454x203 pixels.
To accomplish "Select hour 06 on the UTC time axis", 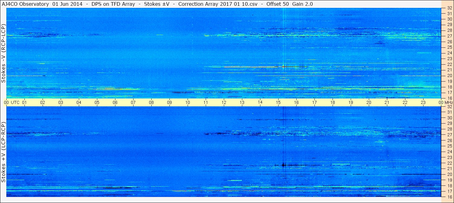I will [115, 102].
